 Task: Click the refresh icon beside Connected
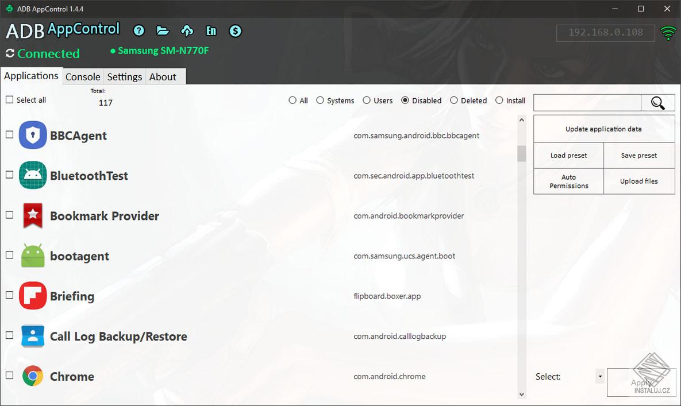point(10,53)
